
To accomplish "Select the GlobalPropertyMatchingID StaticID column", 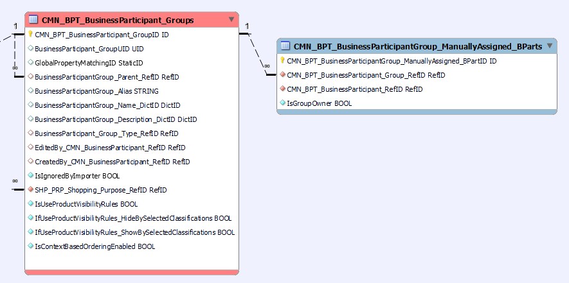I will [x=89, y=63].
